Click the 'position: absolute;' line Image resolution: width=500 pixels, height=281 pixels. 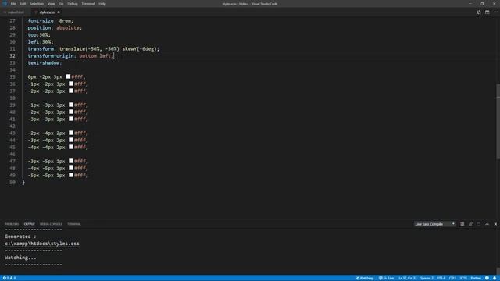coord(55,28)
